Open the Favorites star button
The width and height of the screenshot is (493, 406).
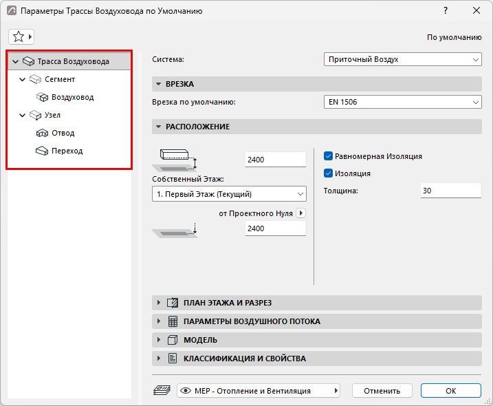point(21,37)
